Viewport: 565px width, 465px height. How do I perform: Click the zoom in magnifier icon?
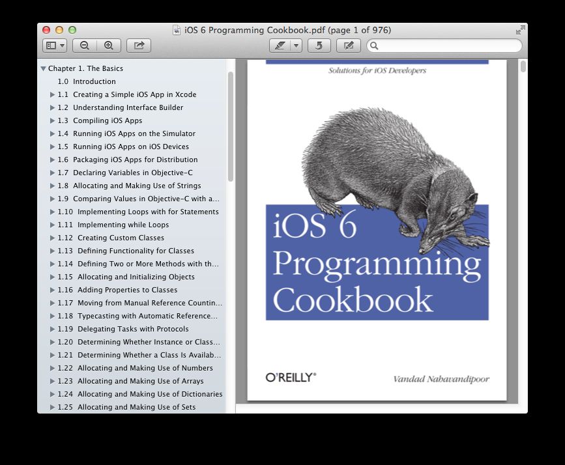(x=108, y=46)
